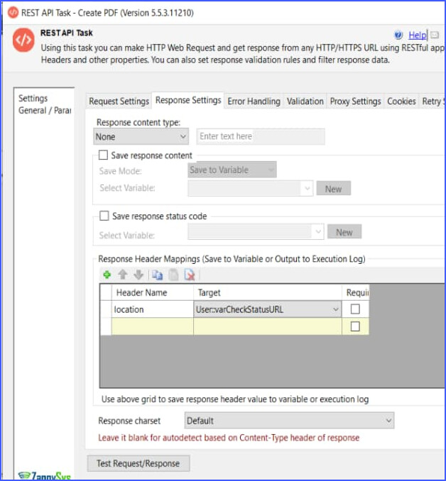Click the Target column header
Screen dimensions: 446x481
(268, 293)
